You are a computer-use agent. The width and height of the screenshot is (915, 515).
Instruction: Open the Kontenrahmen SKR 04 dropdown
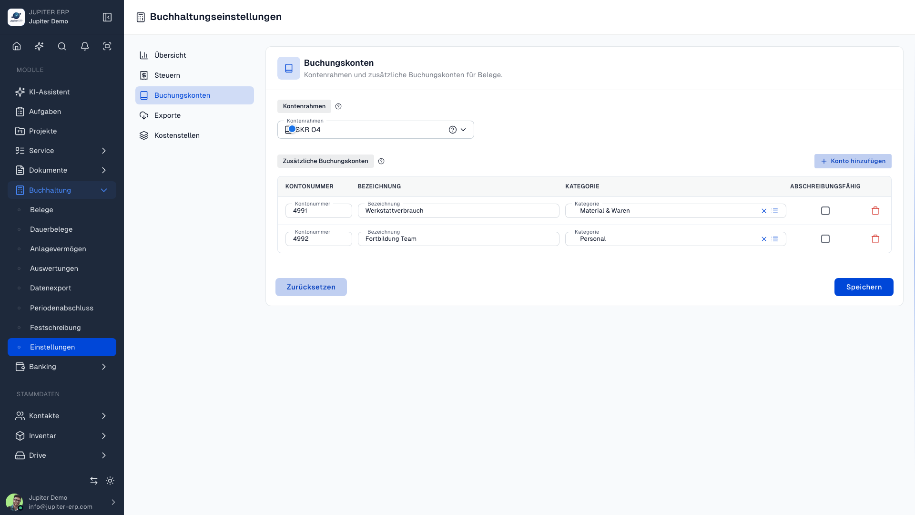[376, 130]
